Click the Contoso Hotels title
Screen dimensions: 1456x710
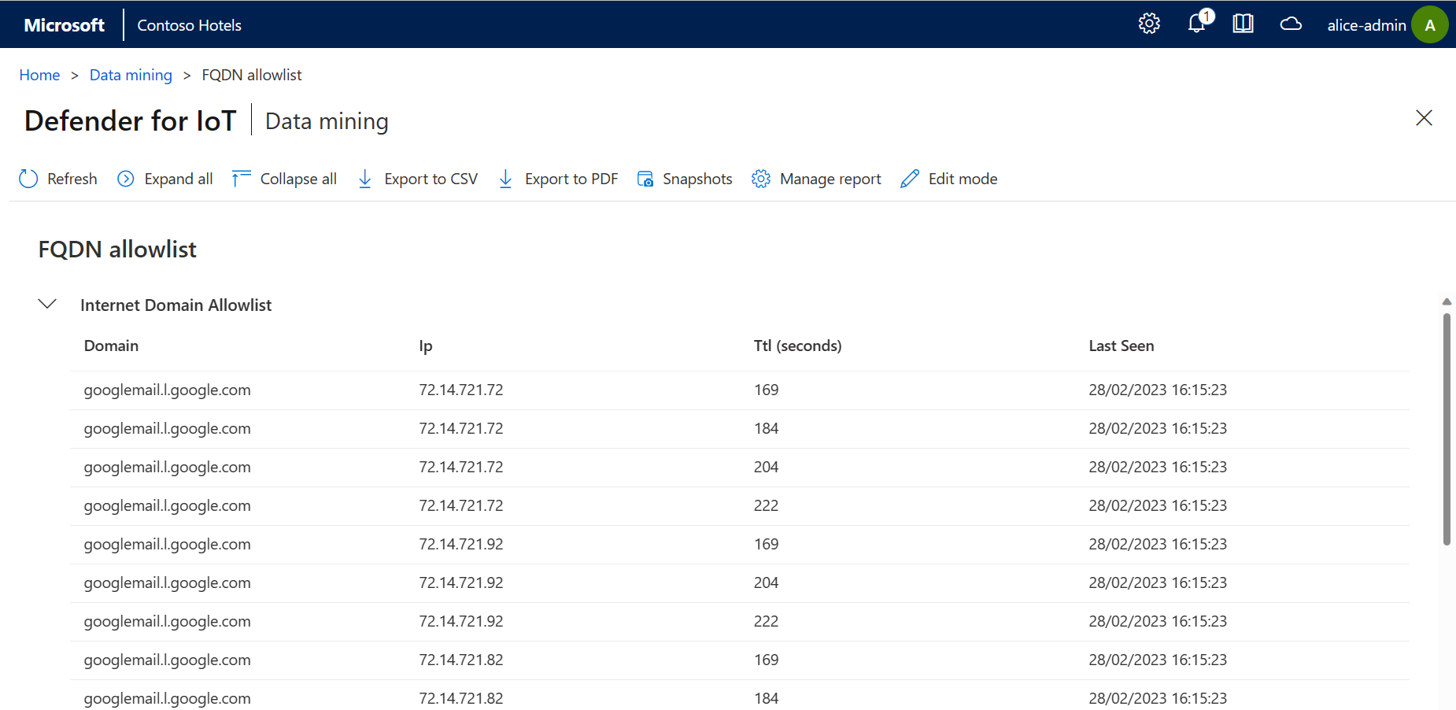(190, 25)
